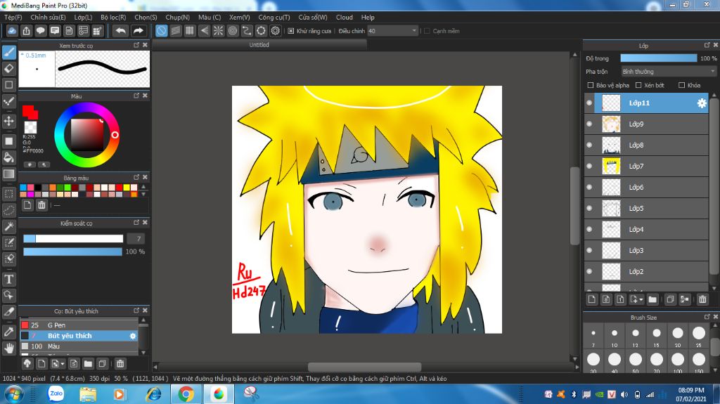
Task: Select the G Pen brush
Action: [x=79, y=325]
